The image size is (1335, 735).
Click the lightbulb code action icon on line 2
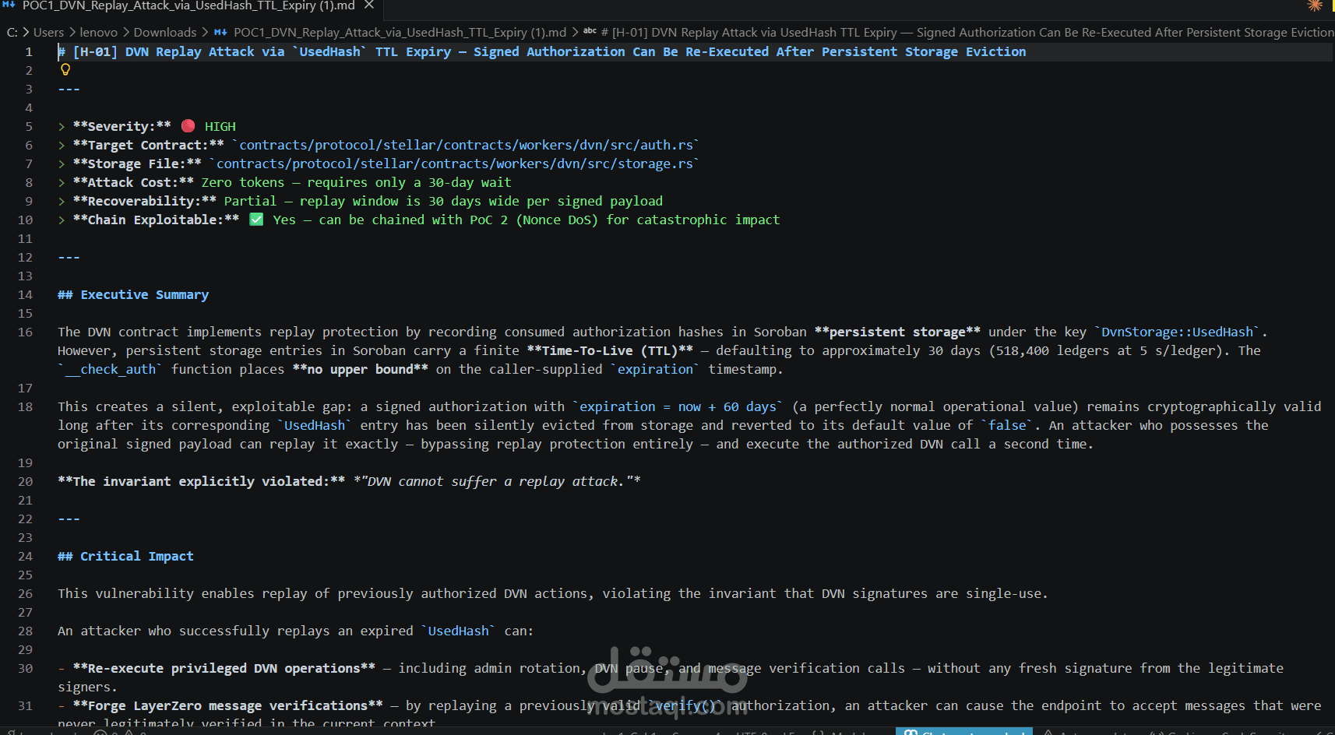[65, 69]
